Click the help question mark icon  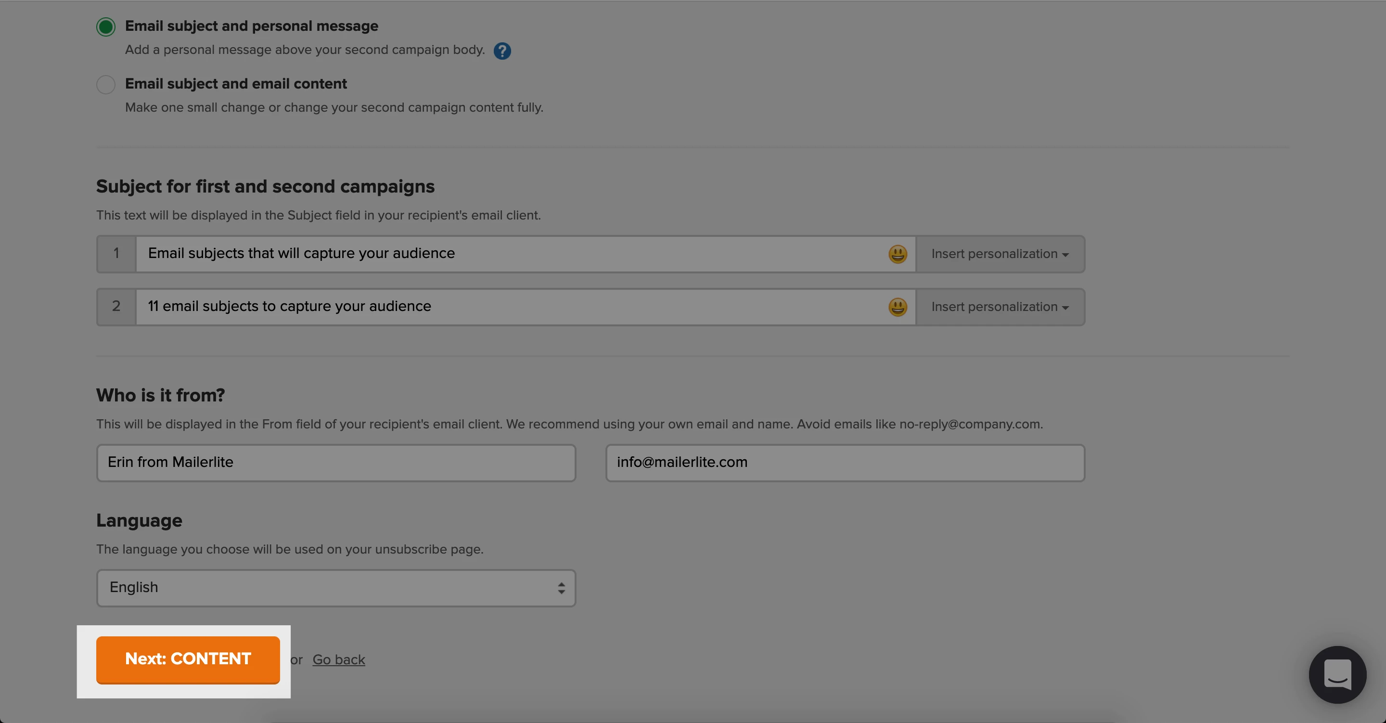502,51
